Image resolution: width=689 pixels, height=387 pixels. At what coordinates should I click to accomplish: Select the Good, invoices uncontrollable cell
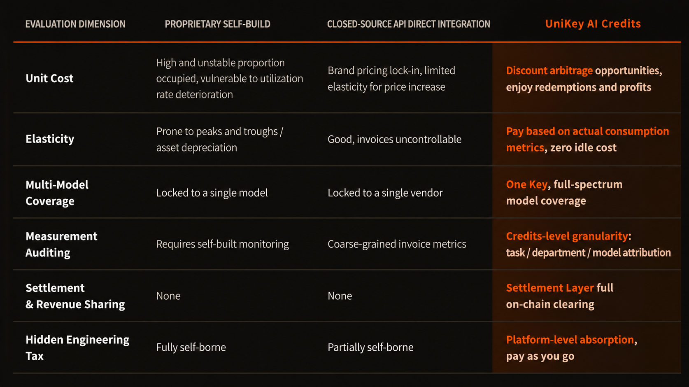[394, 140]
